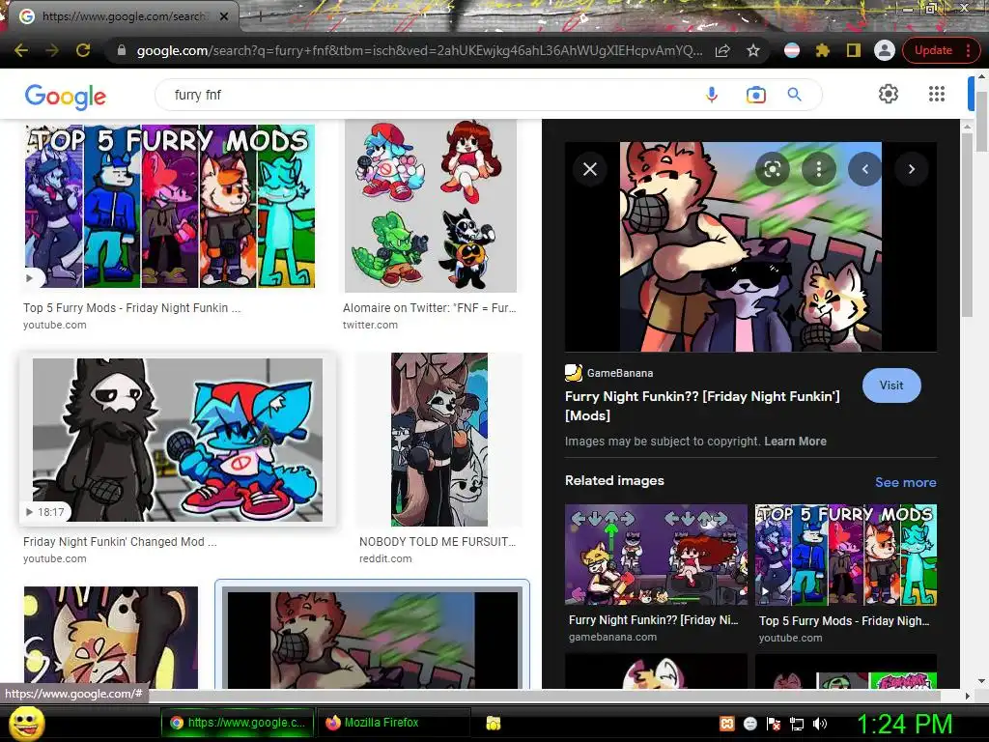
Task: Click the NOBODY TOLD ME FURSUIT caption
Action: click(x=438, y=541)
